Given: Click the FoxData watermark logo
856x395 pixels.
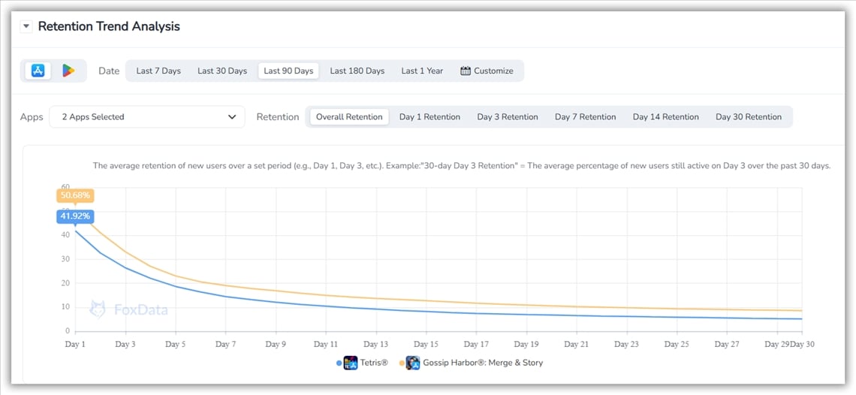Looking at the screenshot, I should 97,309.
